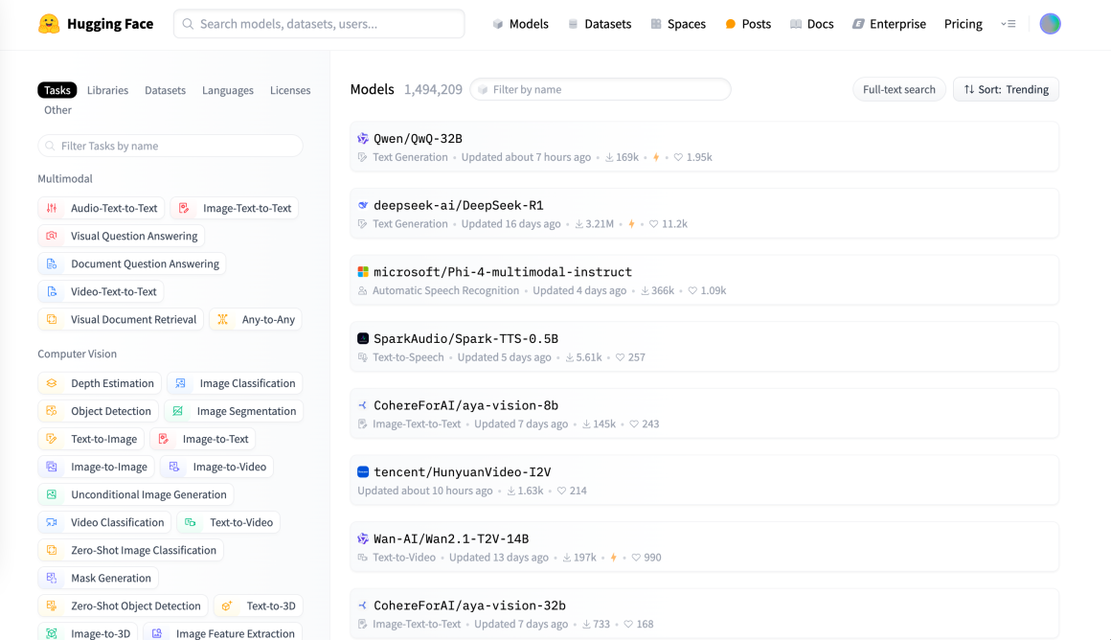Switch to the Licenses filter tab
This screenshot has height=640, width=1111.
tap(290, 90)
